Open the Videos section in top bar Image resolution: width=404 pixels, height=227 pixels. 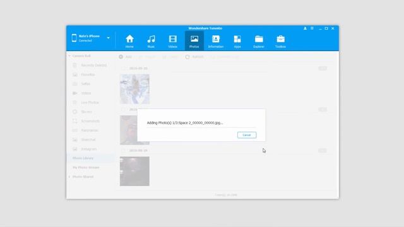pos(172,41)
